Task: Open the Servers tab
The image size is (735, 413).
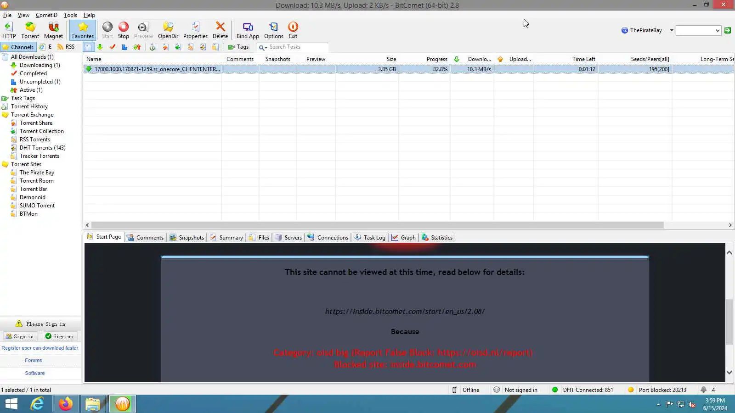Action: (x=288, y=237)
